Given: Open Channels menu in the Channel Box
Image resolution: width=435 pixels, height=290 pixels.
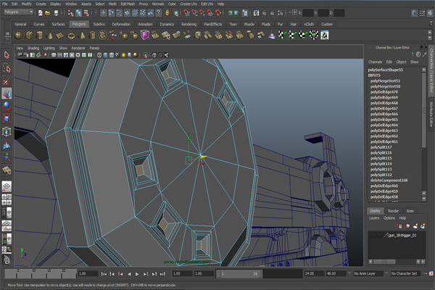Looking at the screenshot, I should click(x=375, y=62).
